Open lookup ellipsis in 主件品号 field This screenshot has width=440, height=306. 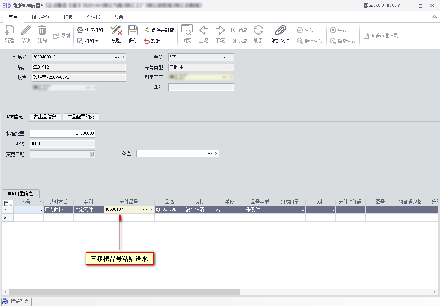(117, 57)
